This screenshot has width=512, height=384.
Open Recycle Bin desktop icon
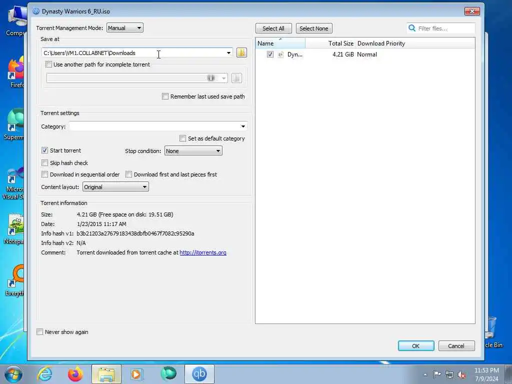point(493,332)
